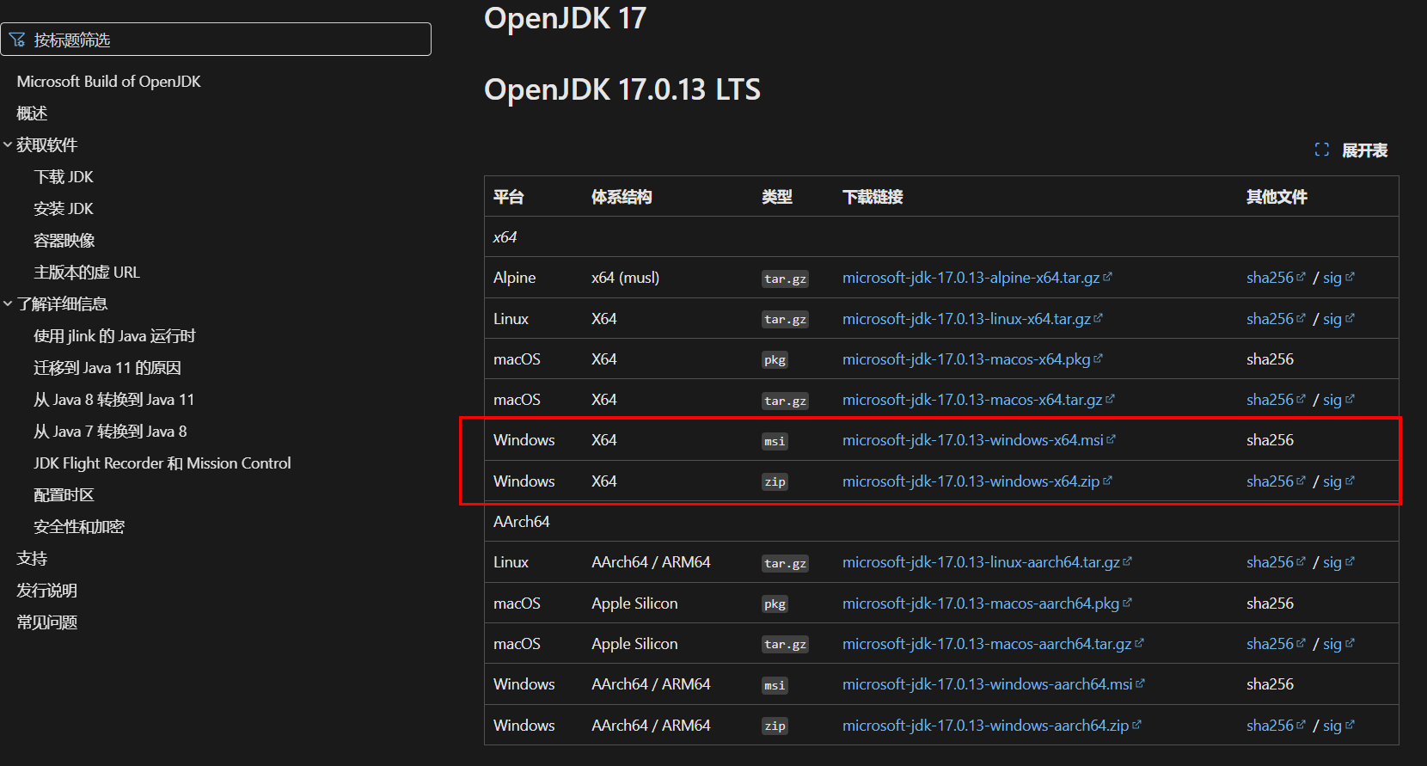Open 从 Java 7 转换到 Java 8

(110, 431)
